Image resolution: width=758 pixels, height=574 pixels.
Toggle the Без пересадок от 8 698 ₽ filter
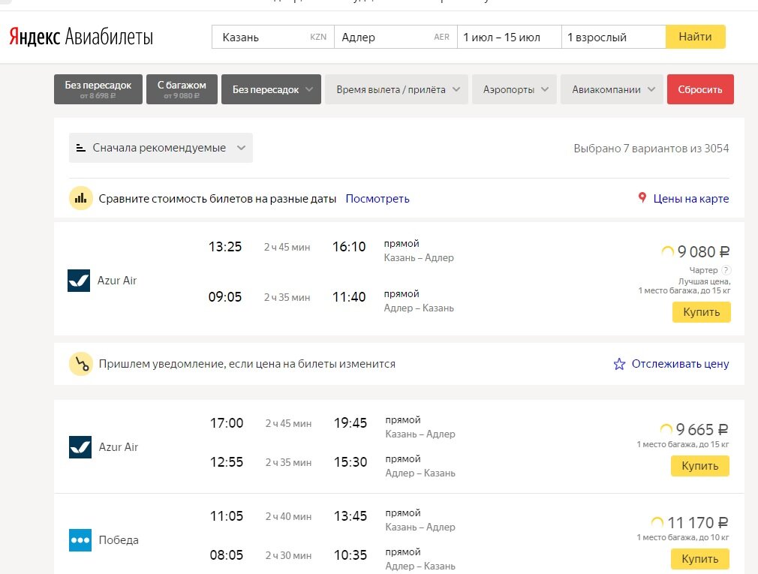point(98,89)
